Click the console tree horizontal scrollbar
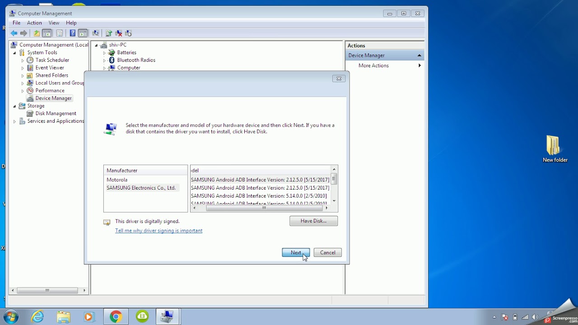Image resolution: width=578 pixels, height=325 pixels. click(47, 291)
